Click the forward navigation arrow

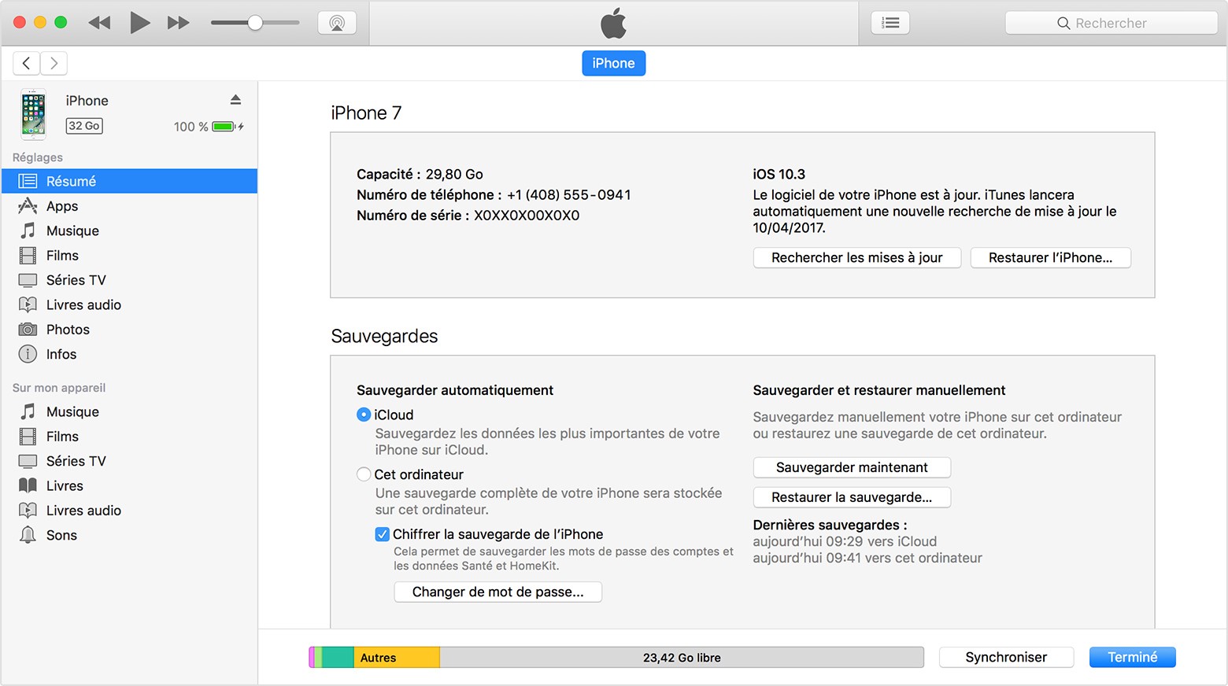[x=53, y=63]
